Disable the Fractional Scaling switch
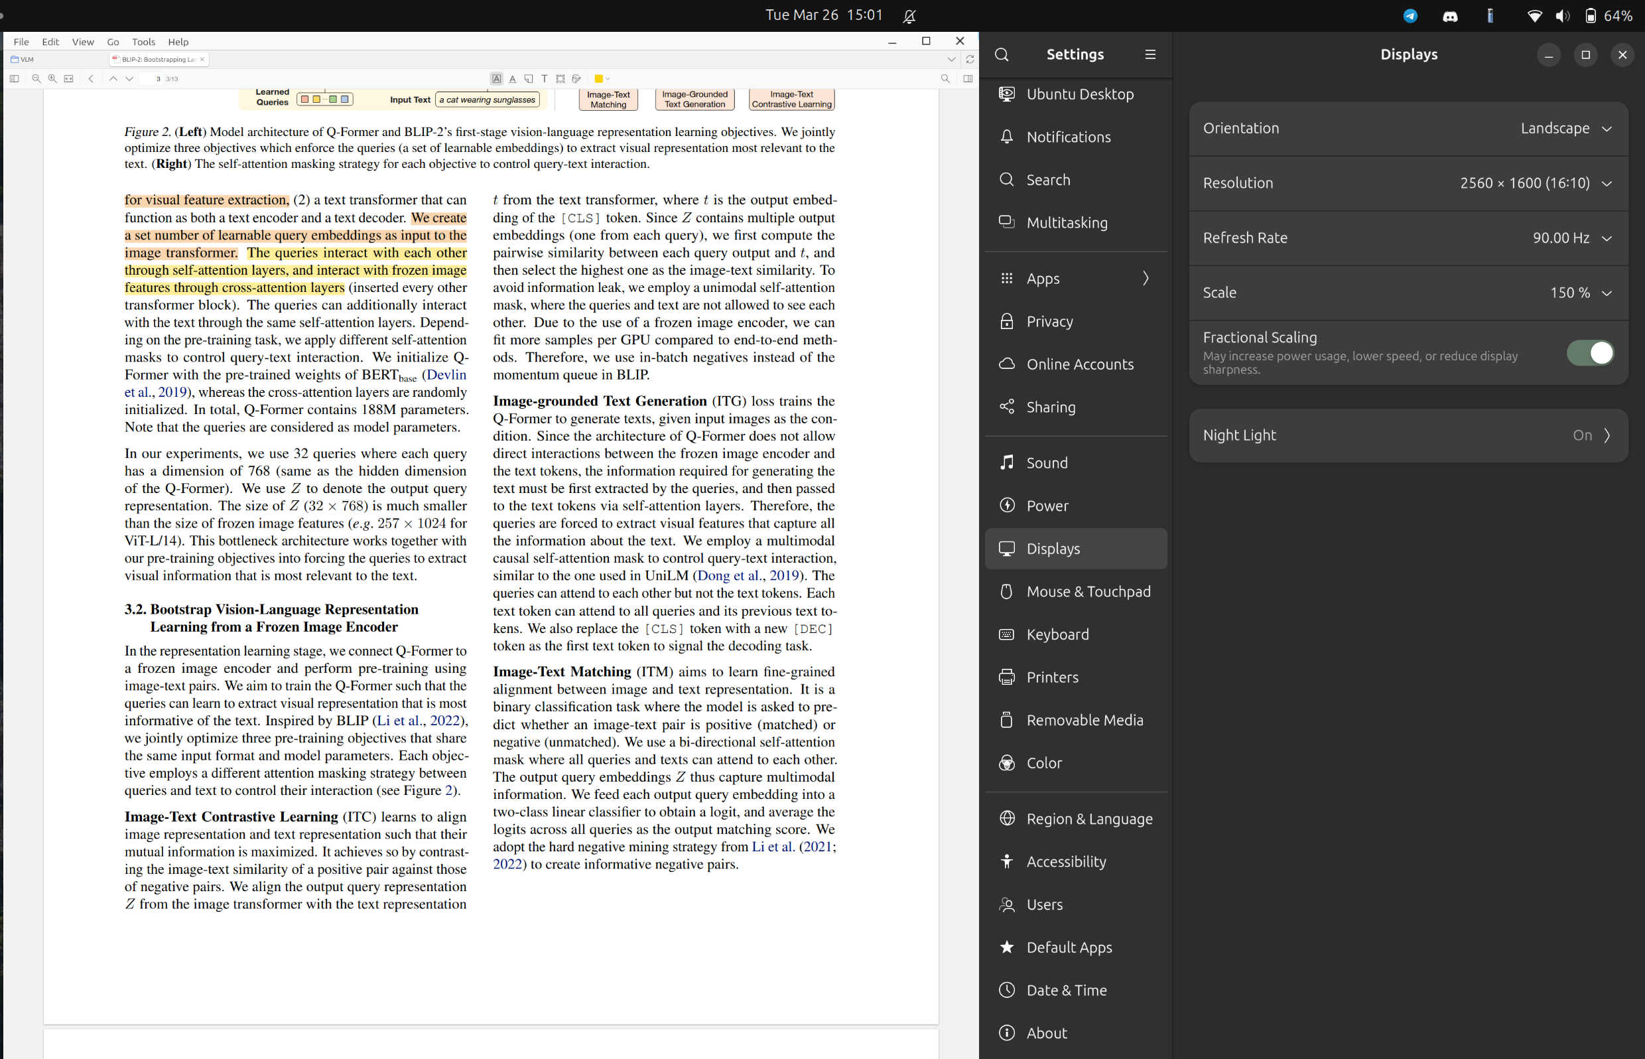The width and height of the screenshot is (1645, 1059). 1589,353
